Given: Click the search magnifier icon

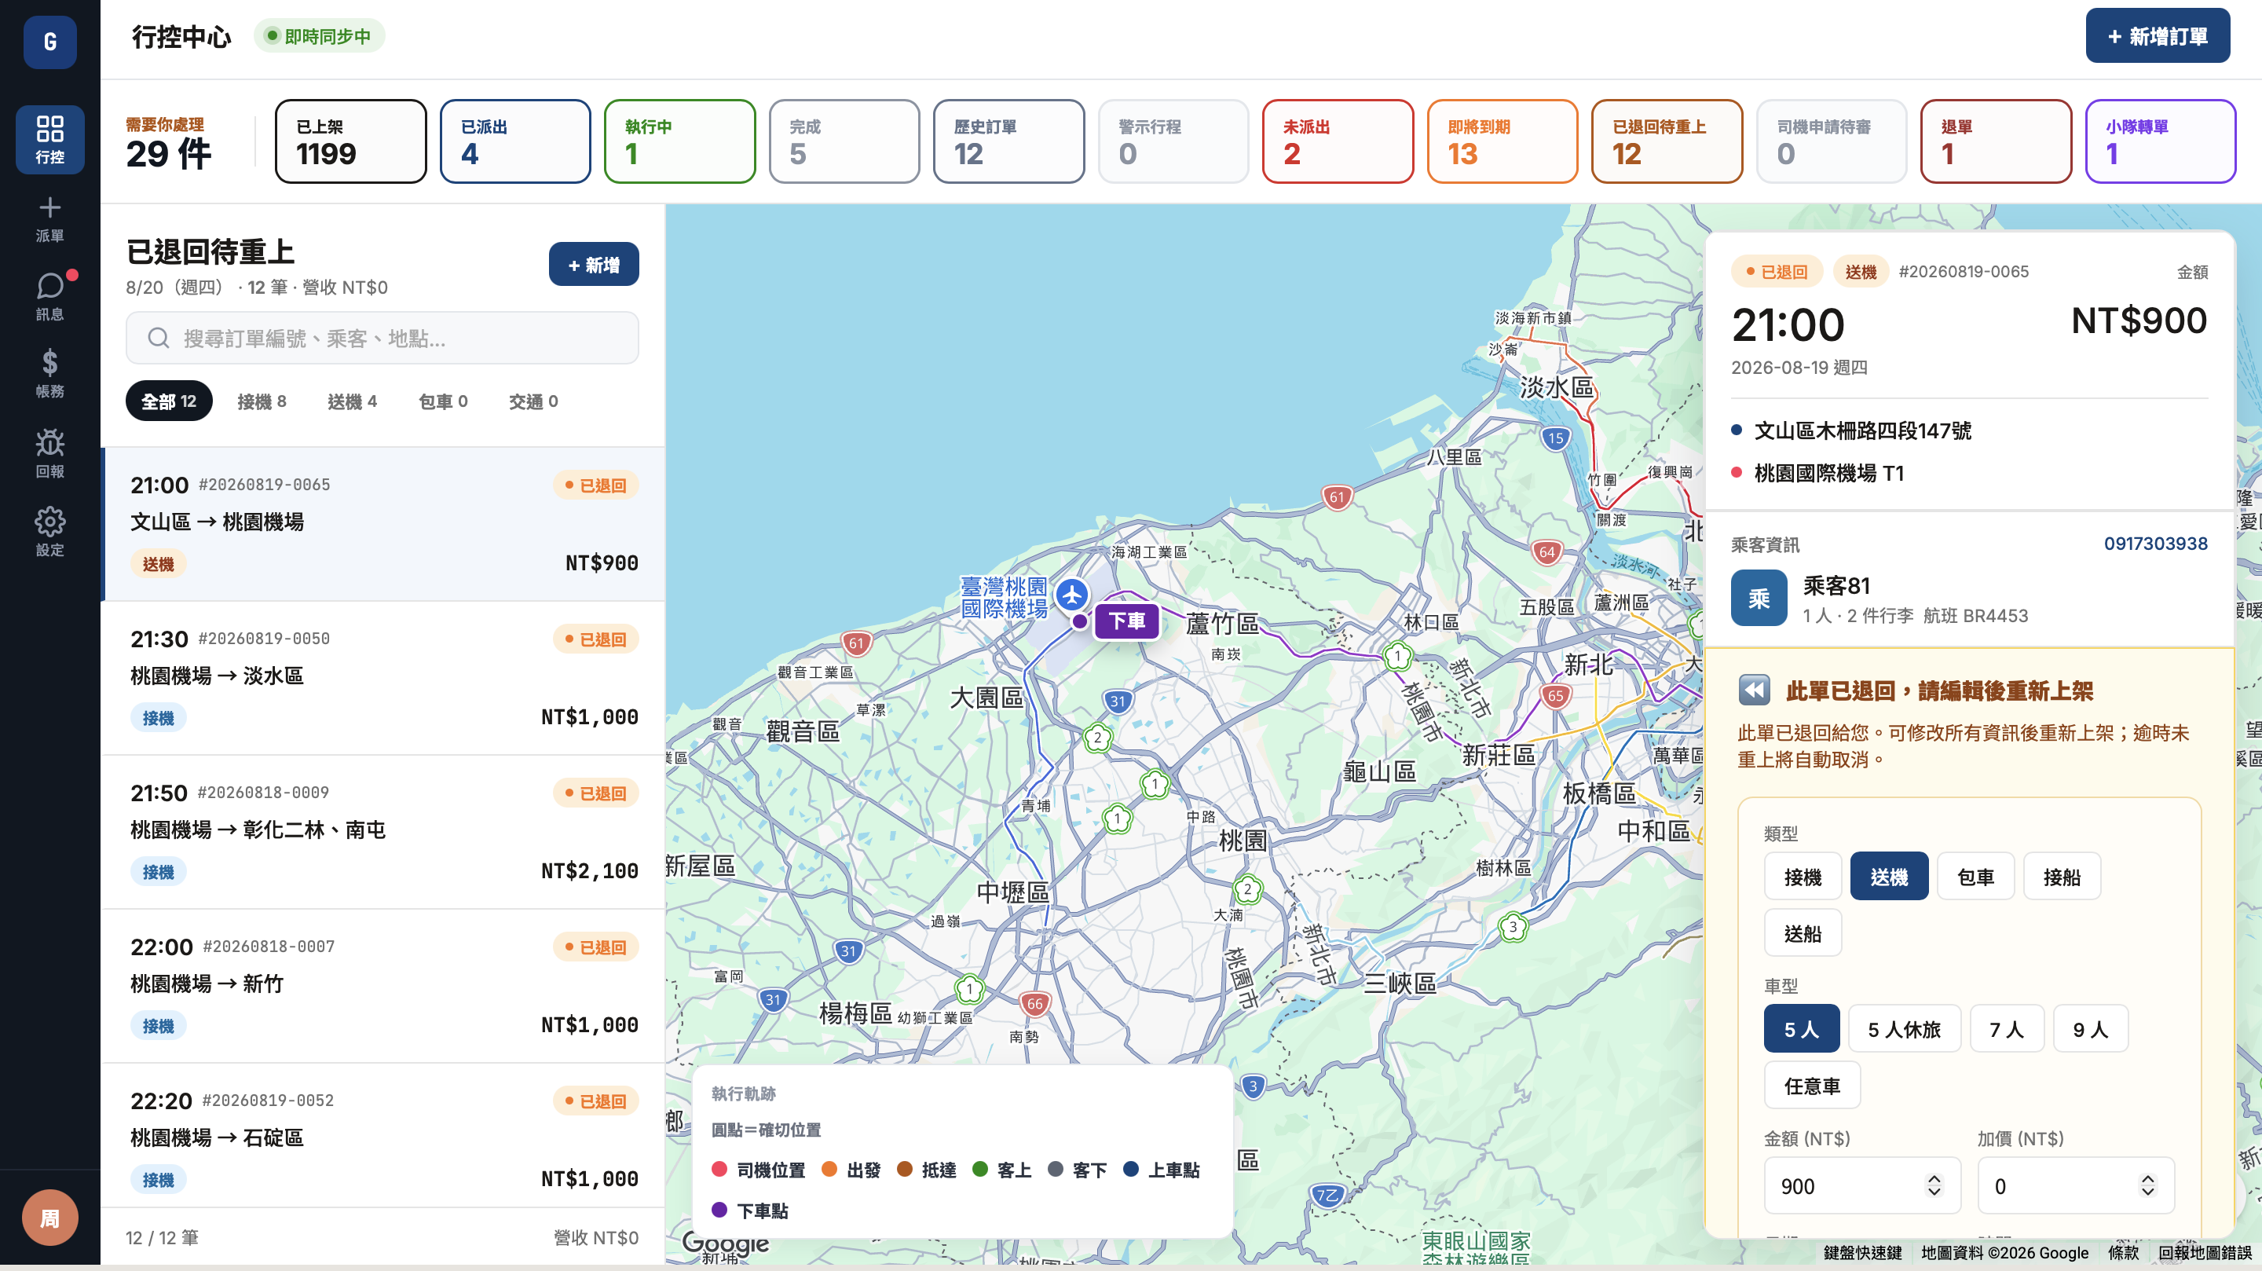Looking at the screenshot, I should point(158,338).
